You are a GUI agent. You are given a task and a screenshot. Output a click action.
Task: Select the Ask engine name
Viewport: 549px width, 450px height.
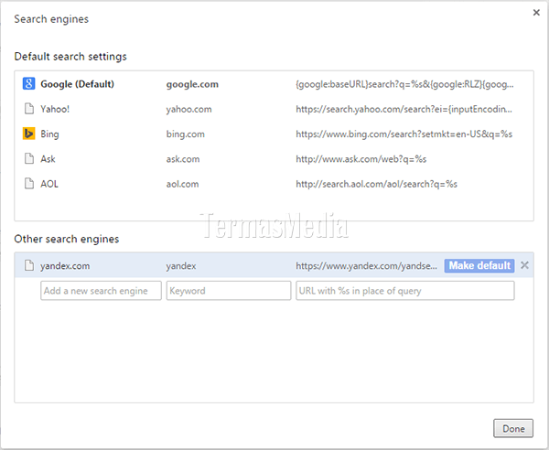(x=48, y=159)
